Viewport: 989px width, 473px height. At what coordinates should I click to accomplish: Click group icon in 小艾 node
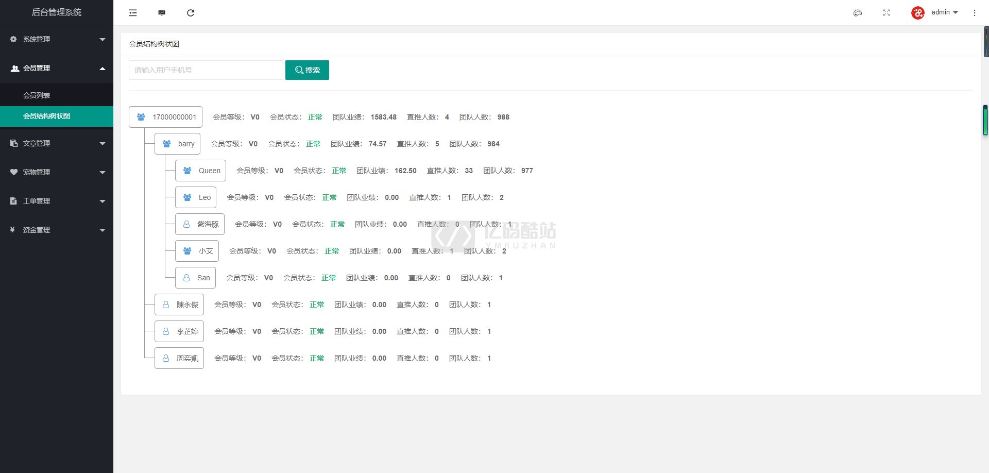[x=187, y=251]
